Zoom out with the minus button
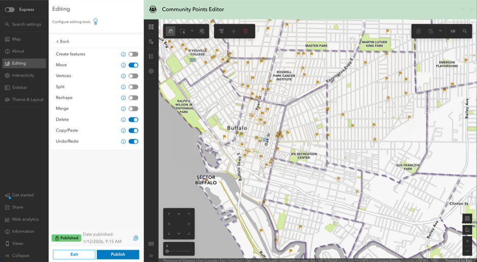 [x=467, y=251]
